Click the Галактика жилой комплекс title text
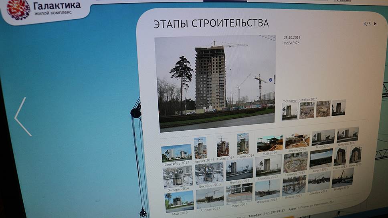388x218 pixels. [x=57, y=8]
